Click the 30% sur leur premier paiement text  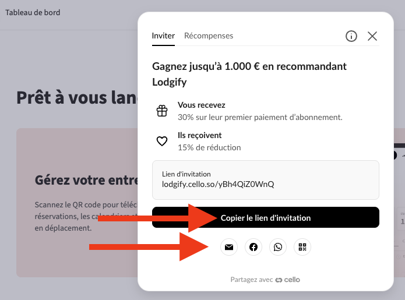point(260,117)
